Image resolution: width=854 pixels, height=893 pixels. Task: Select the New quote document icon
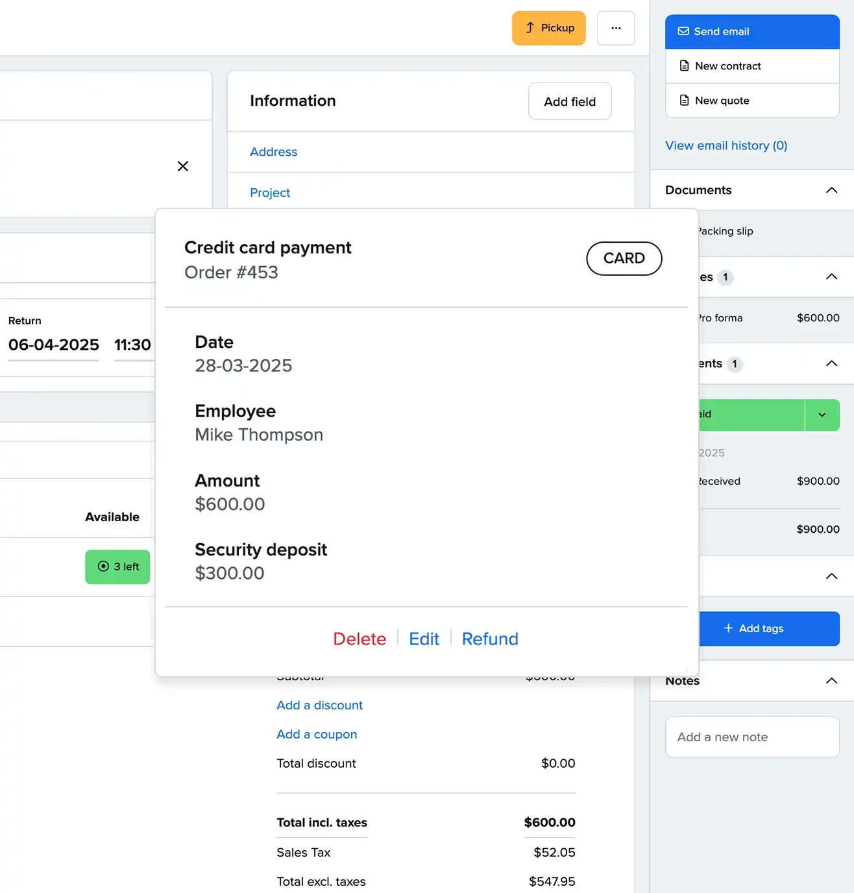pos(685,101)
